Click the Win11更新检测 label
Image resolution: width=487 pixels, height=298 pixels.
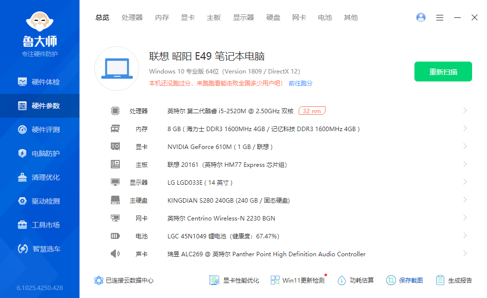[304, 281]
